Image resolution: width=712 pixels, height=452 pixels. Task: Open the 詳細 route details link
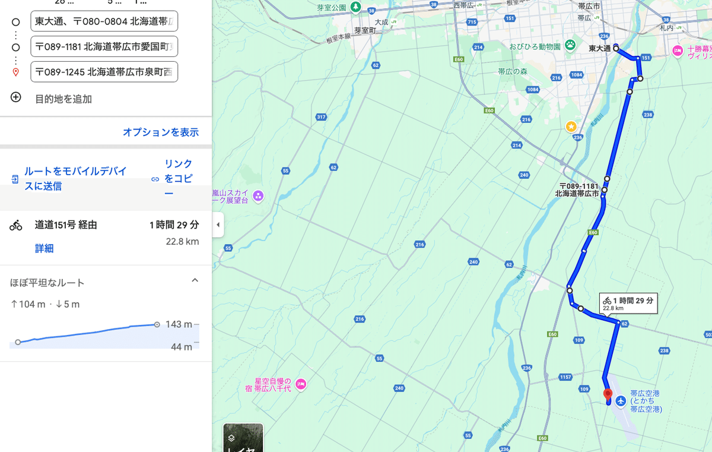[x=44, y=248]
